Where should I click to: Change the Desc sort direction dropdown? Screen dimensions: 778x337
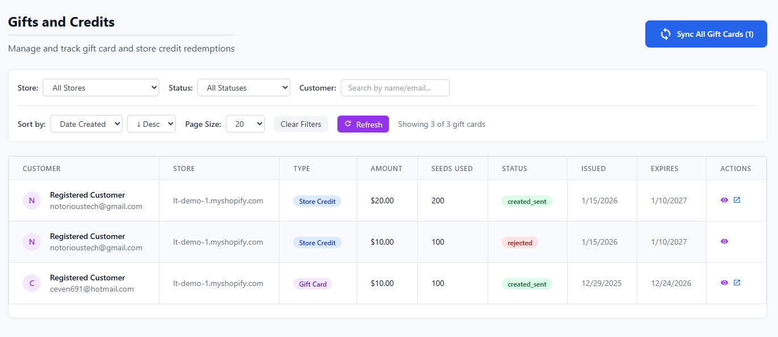151,124
